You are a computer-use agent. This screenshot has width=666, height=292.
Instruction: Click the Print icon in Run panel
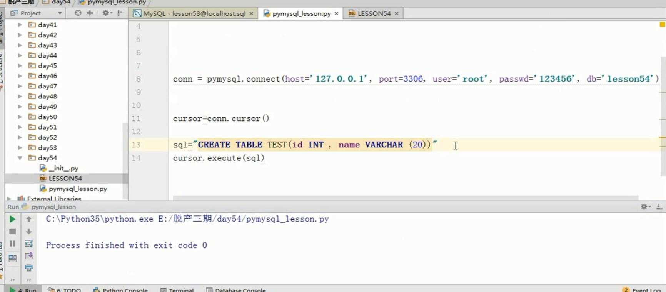coord(28,268)
